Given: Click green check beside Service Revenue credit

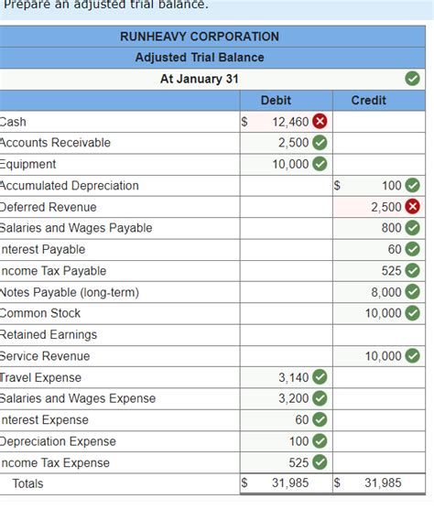Looking at the screenshot, I should [413, 355].
